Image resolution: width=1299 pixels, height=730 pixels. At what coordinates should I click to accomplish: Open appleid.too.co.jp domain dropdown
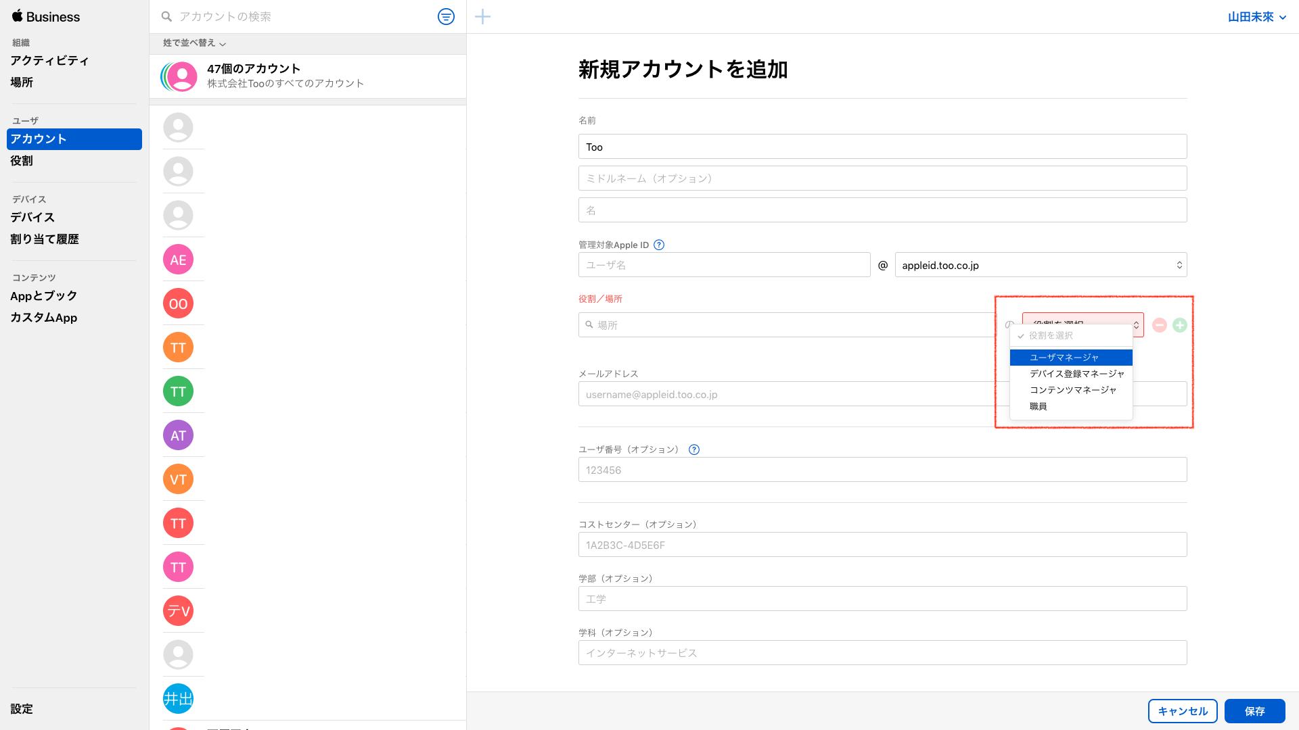point(1041,265)
